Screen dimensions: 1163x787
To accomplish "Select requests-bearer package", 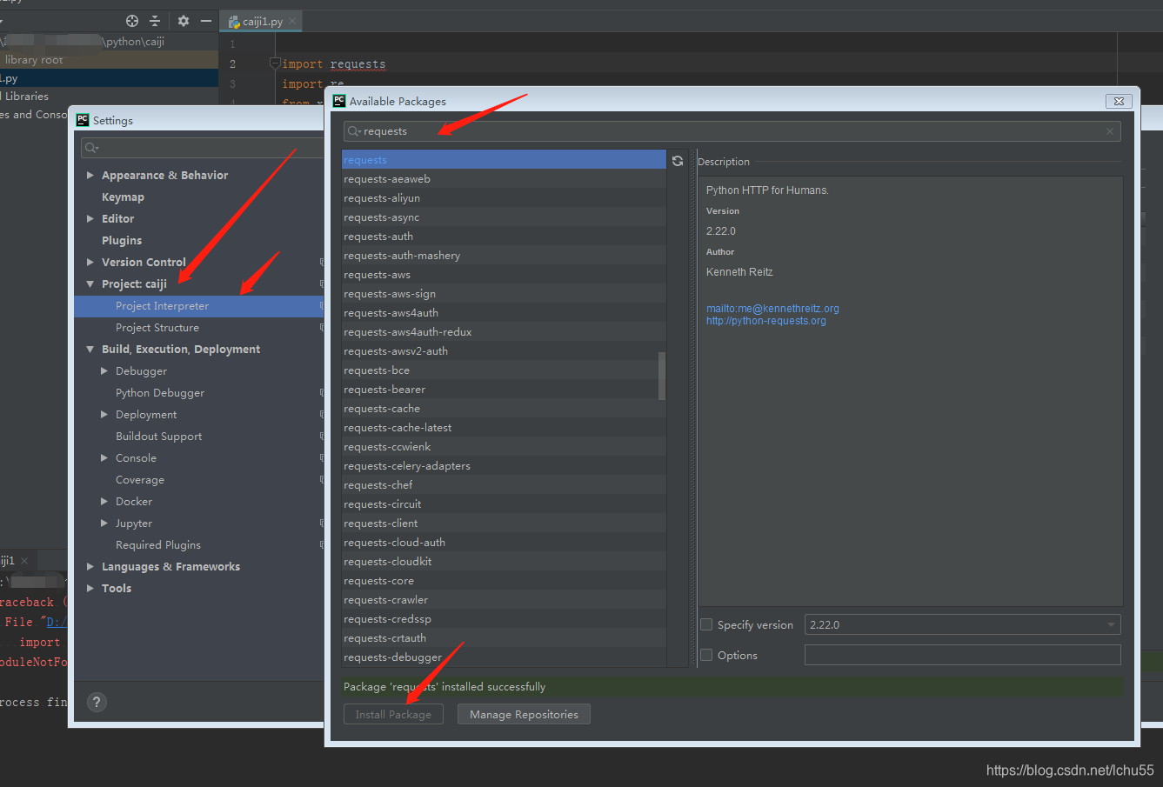I will (504, 390).
